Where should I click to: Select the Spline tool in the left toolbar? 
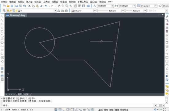click(2, 46)
